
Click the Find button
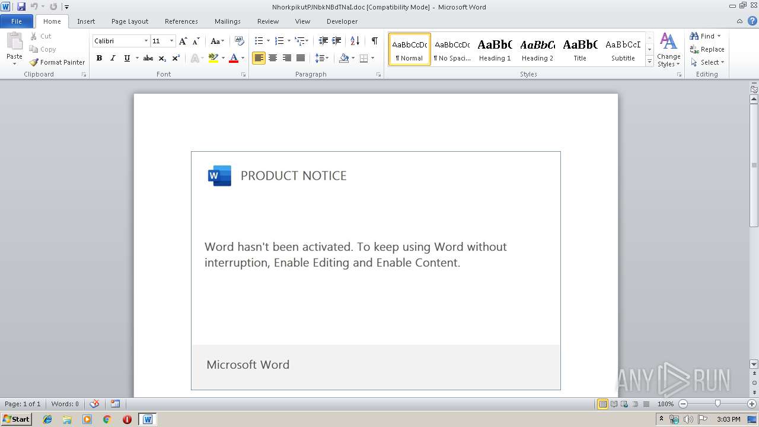[703, 36]
